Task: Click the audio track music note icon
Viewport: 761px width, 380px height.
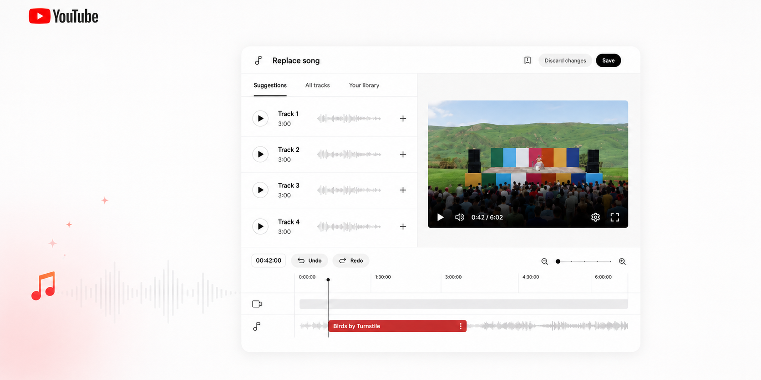Action: pyautogui.click(x=257, y=326)
